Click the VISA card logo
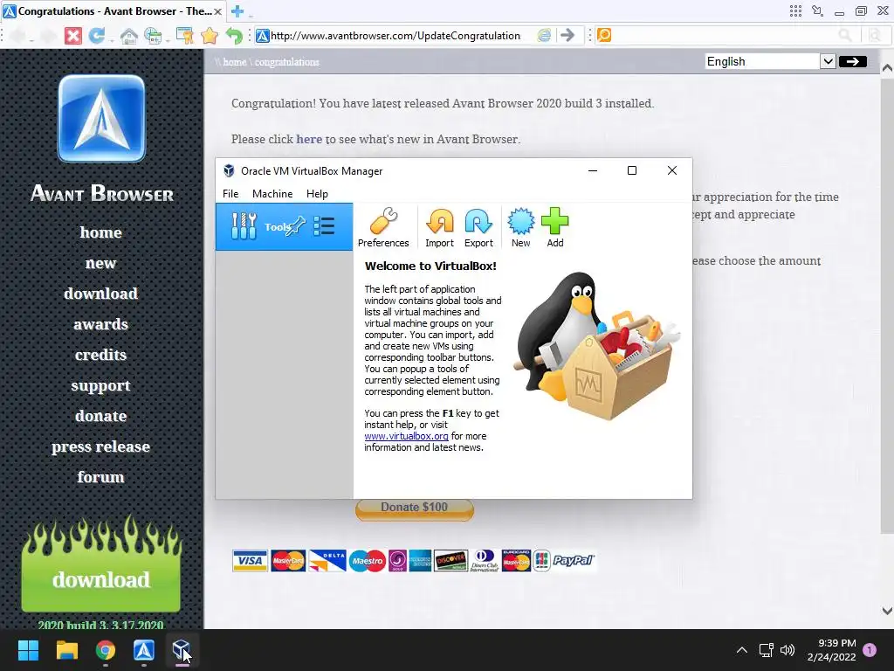Image resolution: width=894 pixels, height=671 pixels. click(x=250, y=561)
